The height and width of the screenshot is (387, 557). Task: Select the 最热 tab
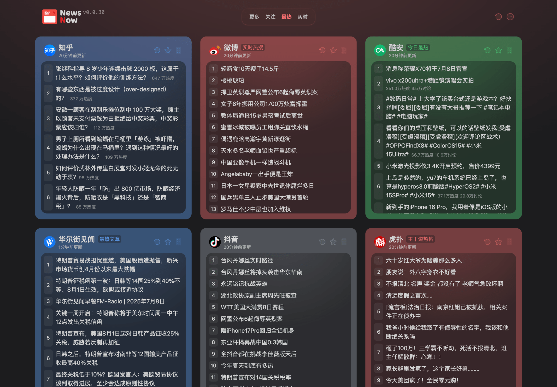(x=286, y=17)
